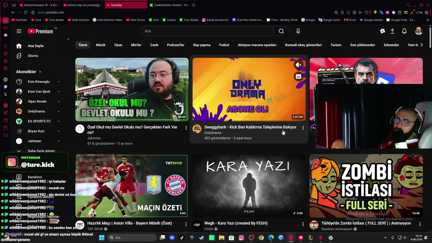Open TRT SPOR channel link under video

pyautogui.click(x=95, y=229)
